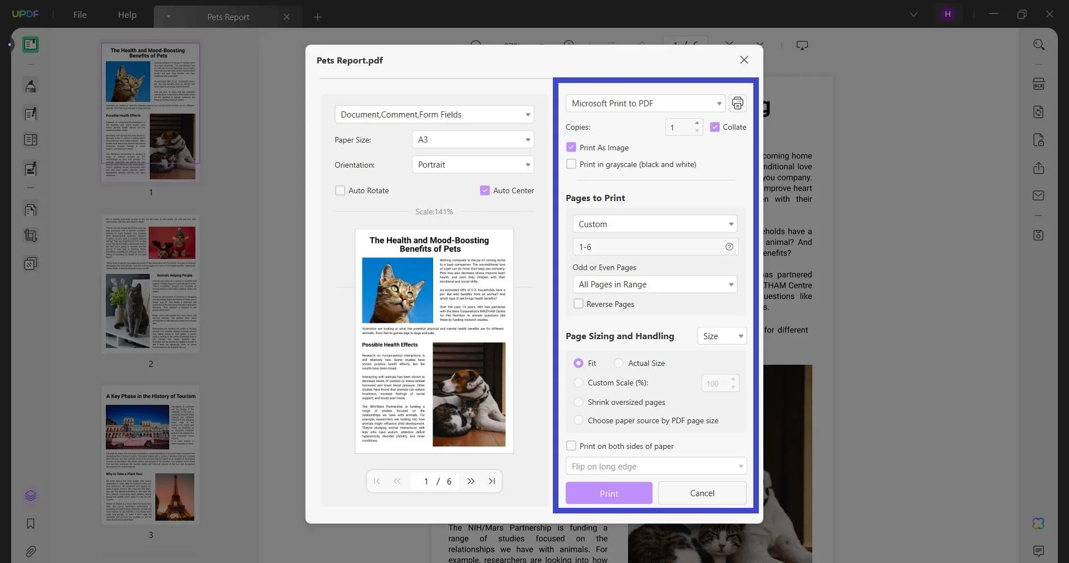Disable Auto Center checkbox
The height and width of the screenshot is (563, 1069).
click(485, 190)
